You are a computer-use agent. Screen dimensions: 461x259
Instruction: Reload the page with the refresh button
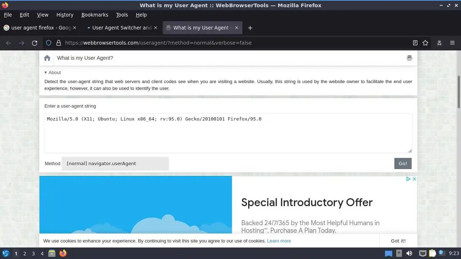(x=35, y=43)
